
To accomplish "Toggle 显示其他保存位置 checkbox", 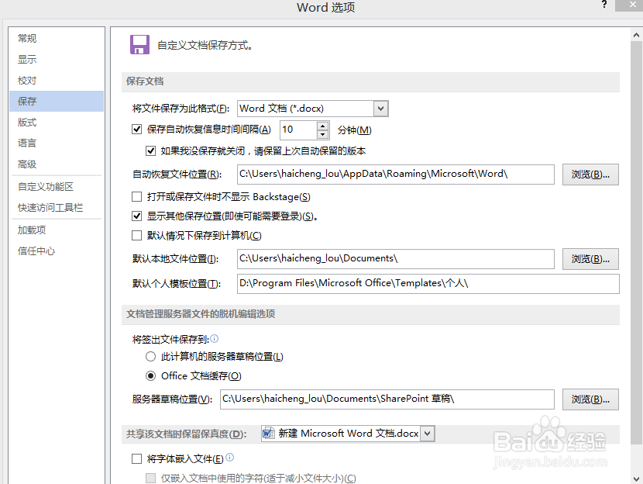I will pyautogui.click(x=136, y=216).
